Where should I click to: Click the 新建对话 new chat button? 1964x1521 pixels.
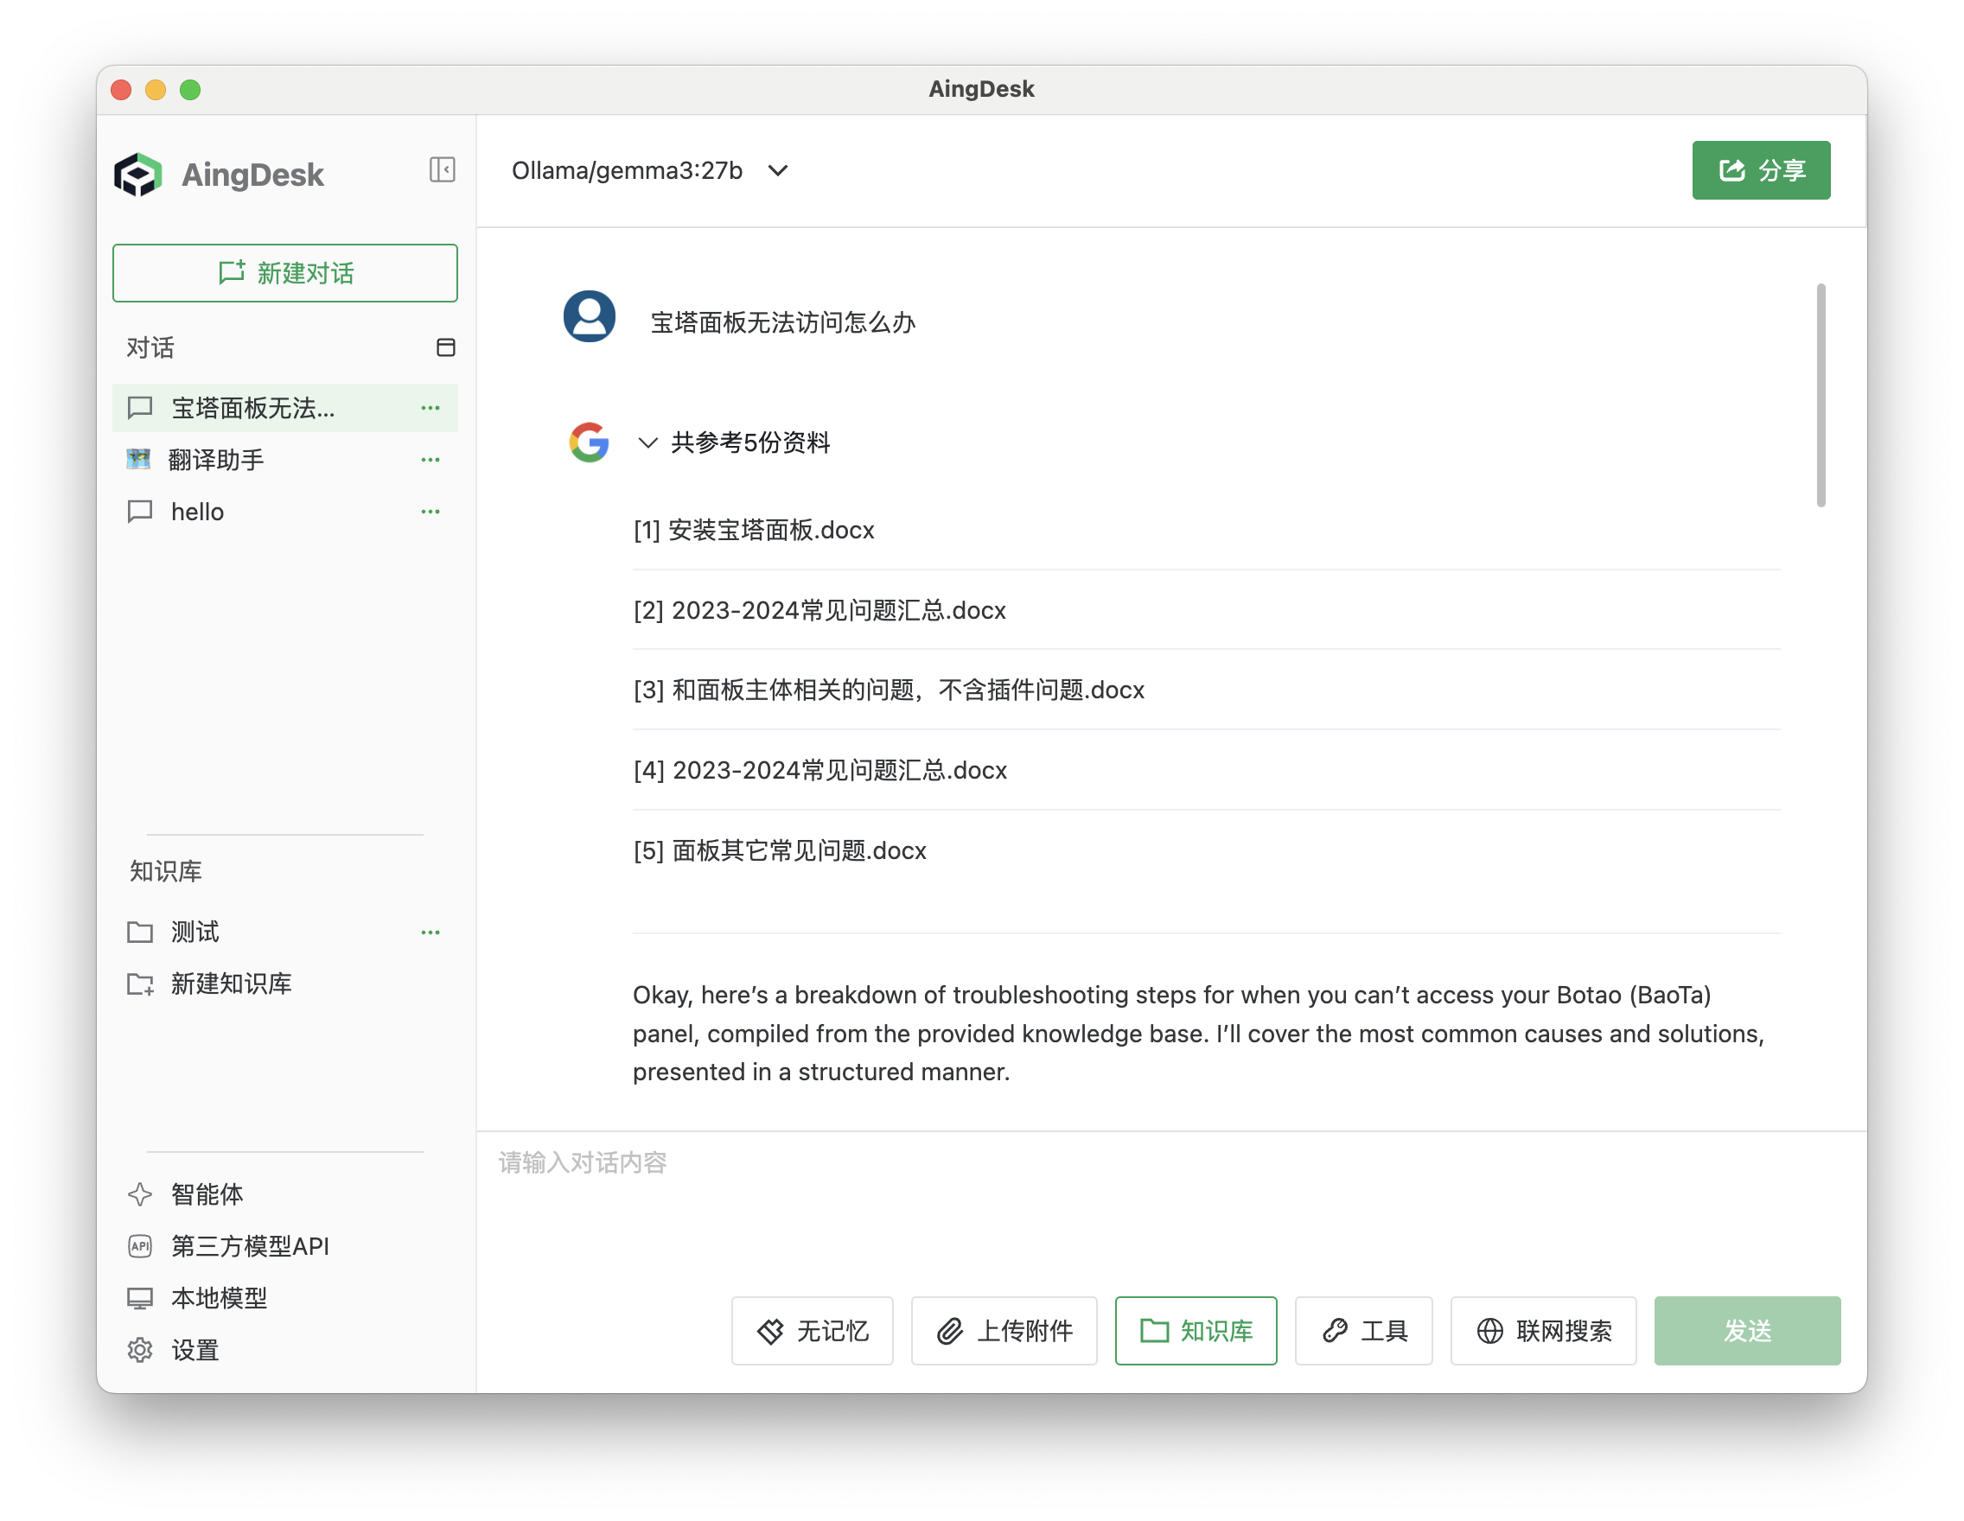285,273
